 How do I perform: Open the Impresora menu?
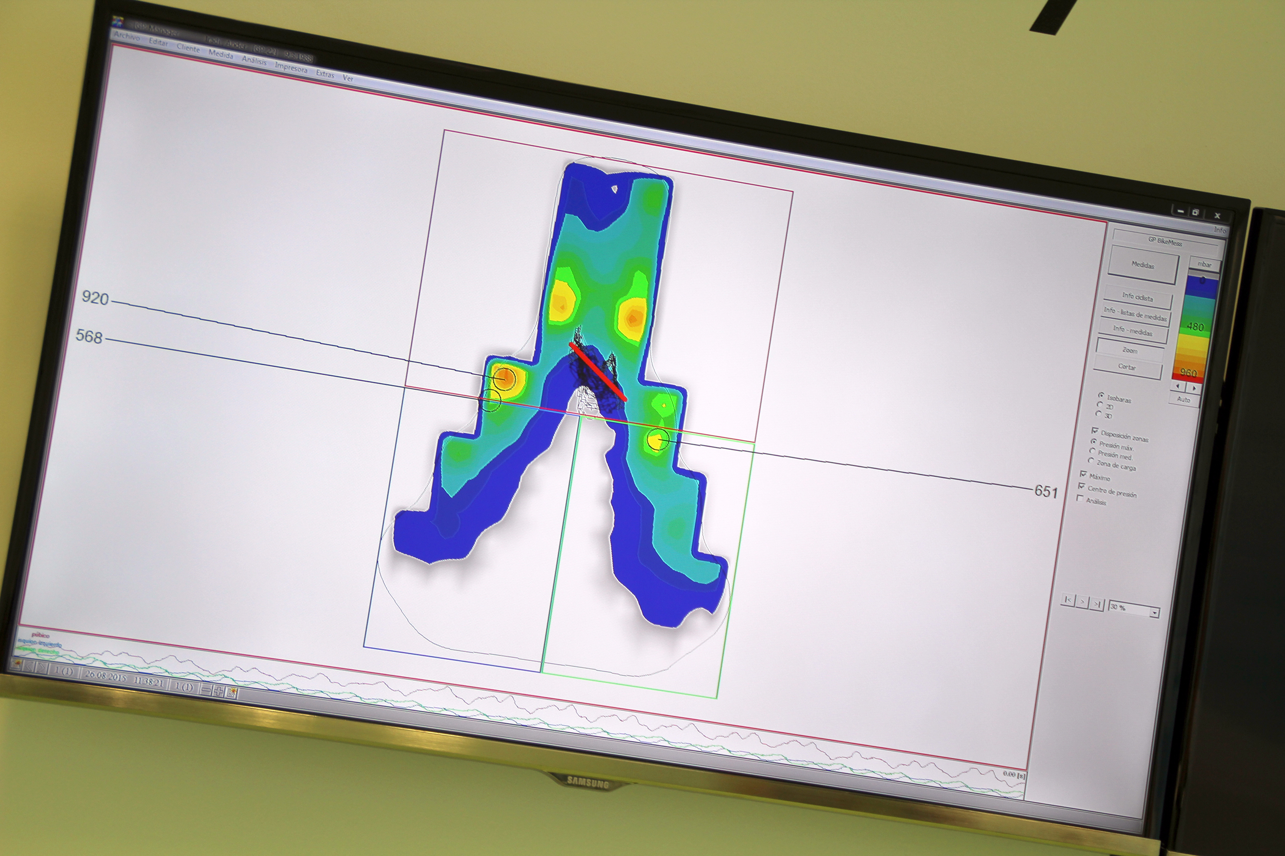click(291, 68)
